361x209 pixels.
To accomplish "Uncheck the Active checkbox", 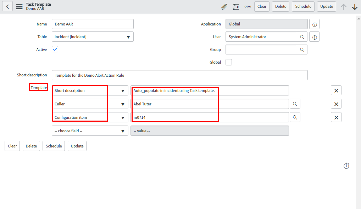I will tap(55, 50).
